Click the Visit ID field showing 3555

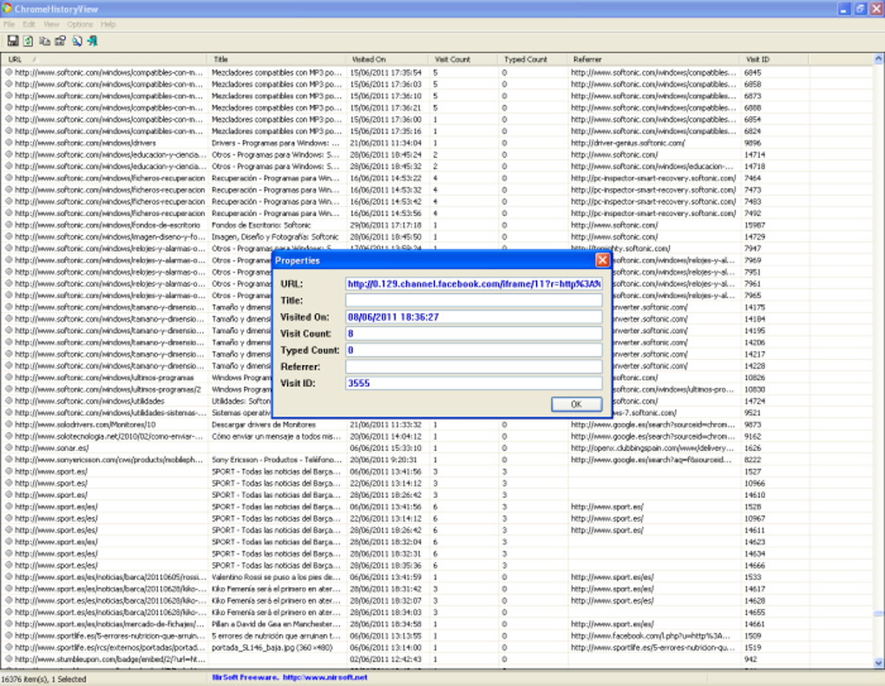click(x=474, y=383)
